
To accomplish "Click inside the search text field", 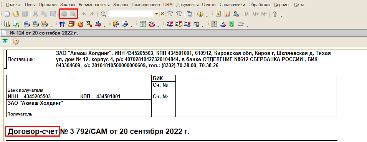I will click(131, 14).
